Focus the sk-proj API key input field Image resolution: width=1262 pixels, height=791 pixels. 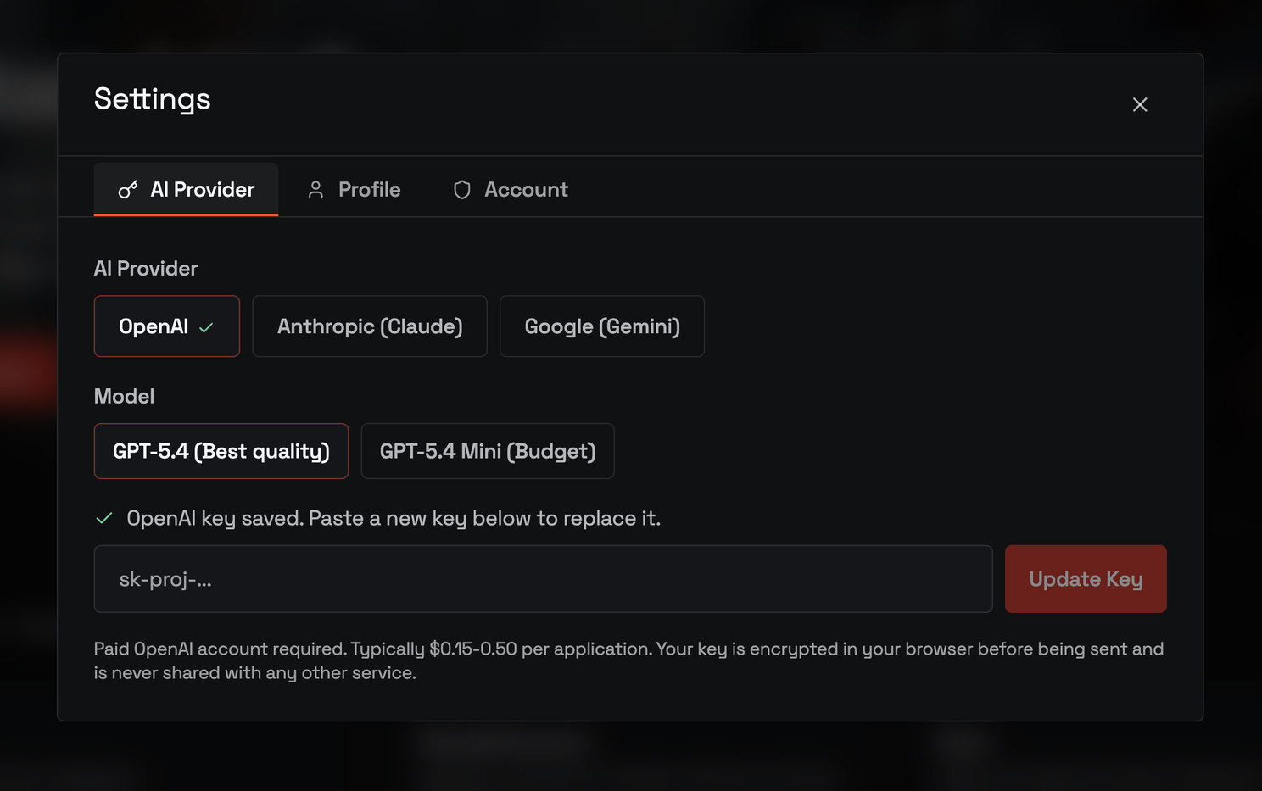[x=543, y=579]
